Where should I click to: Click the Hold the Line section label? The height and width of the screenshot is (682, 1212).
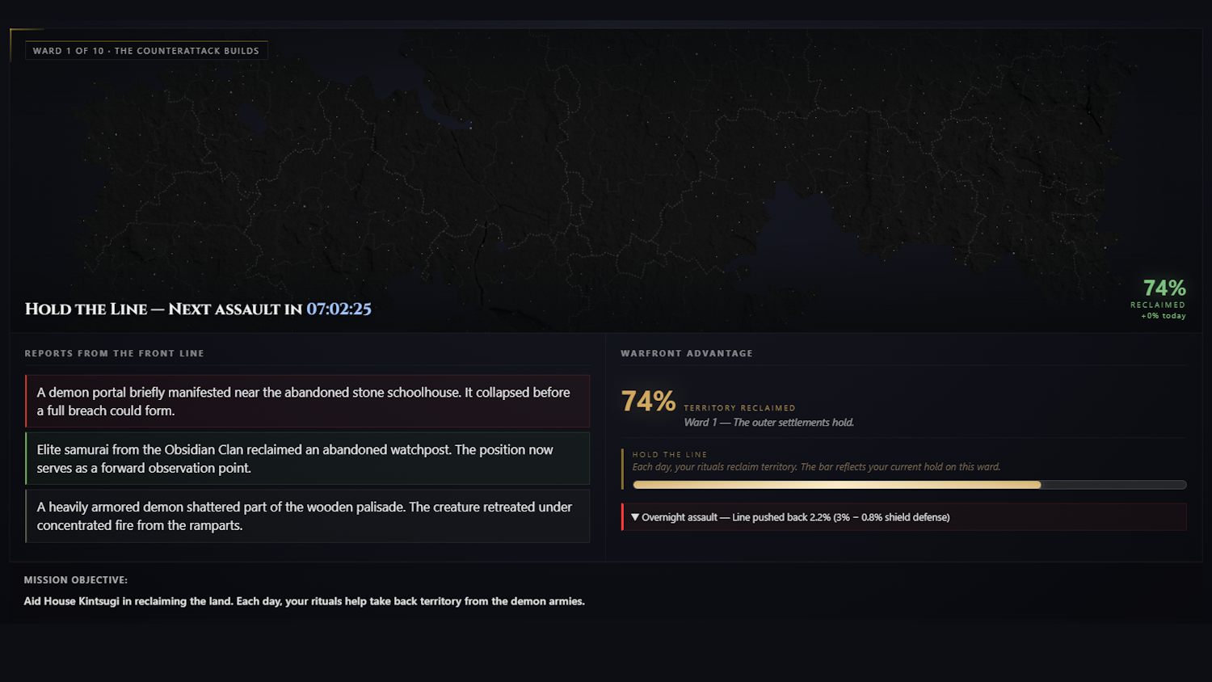click(x=669, y=454)
